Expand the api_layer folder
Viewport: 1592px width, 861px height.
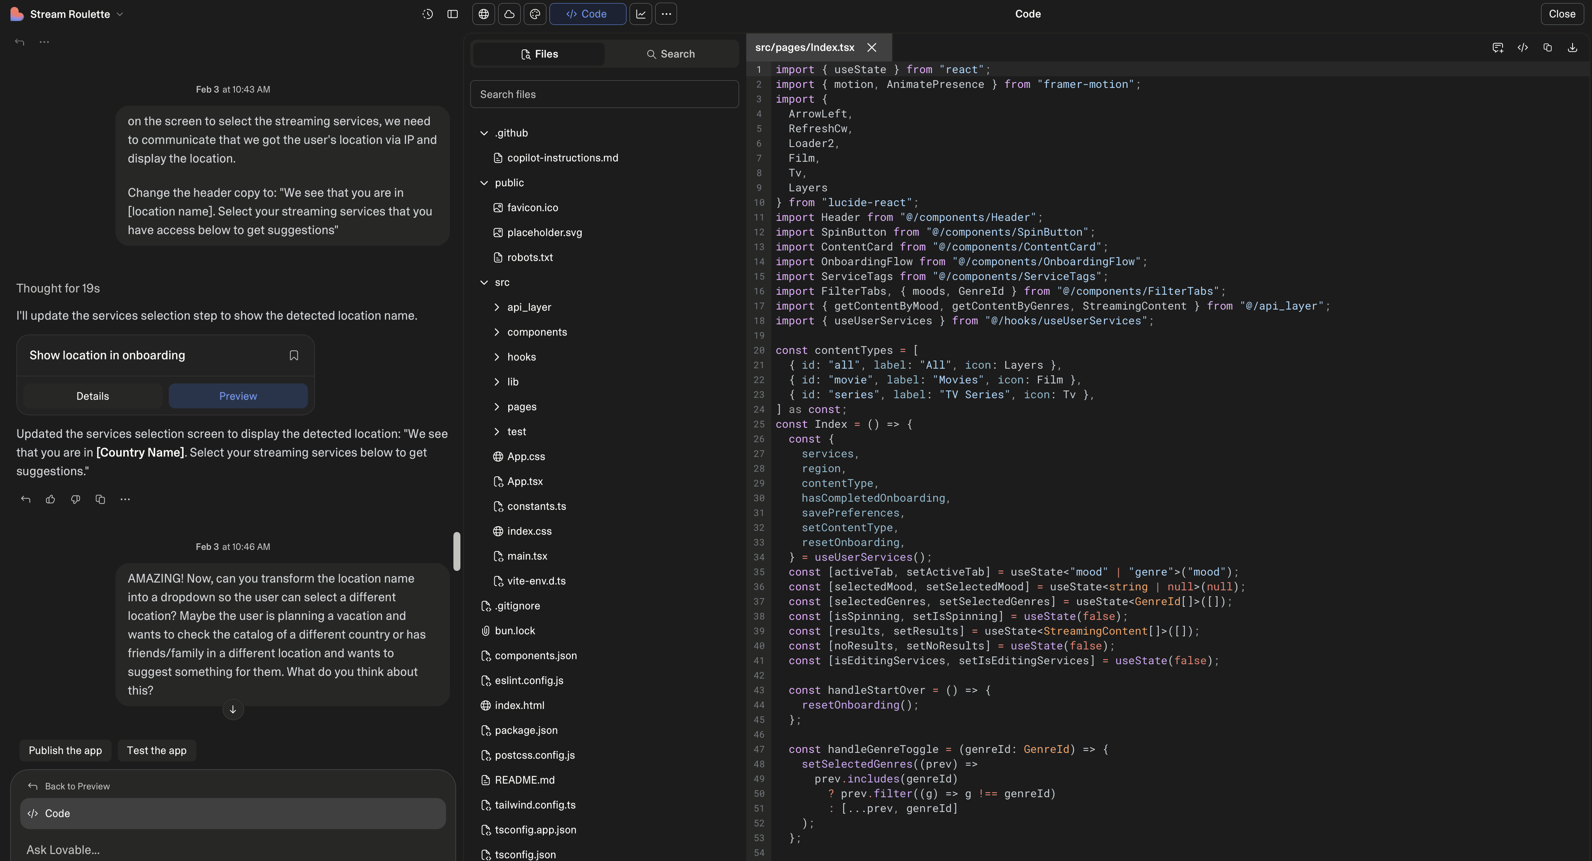click(x=528, y=307)
